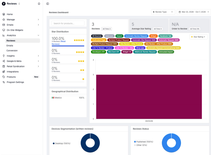This screenshot has height=155, width=211.
Task: Toggle the Shop app filter
Action: (x=140, y=48)
